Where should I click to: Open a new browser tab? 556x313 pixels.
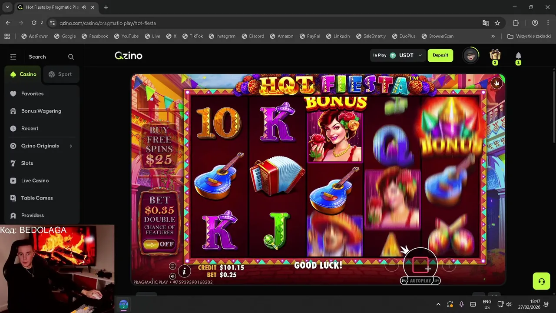click(x=106, y=7)
